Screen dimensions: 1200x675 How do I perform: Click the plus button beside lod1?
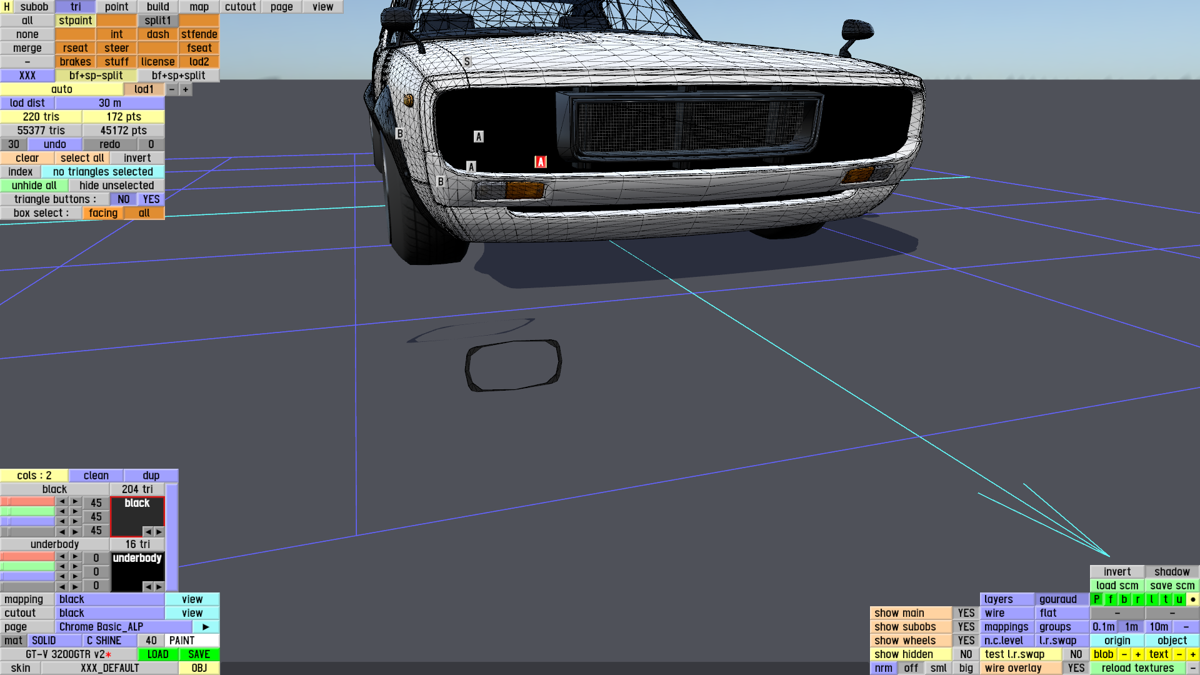pos(186,89)
